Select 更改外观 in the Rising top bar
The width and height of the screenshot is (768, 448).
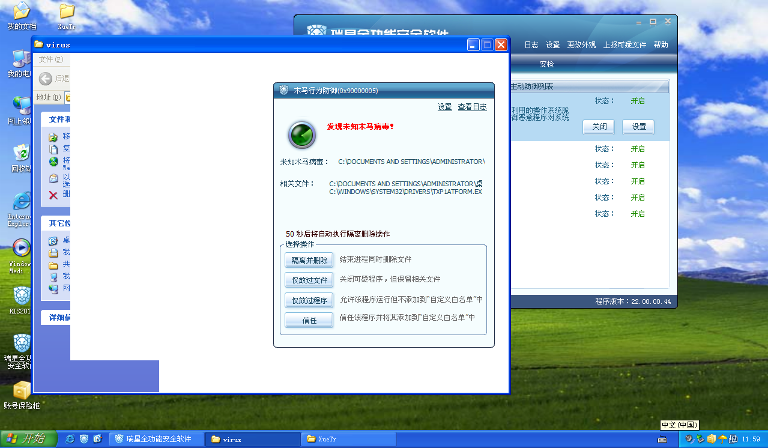point(581,45)
